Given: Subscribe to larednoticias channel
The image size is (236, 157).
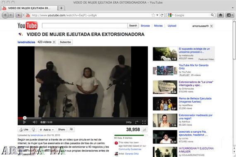Looking at the screenshot, I should pos(65,42).
